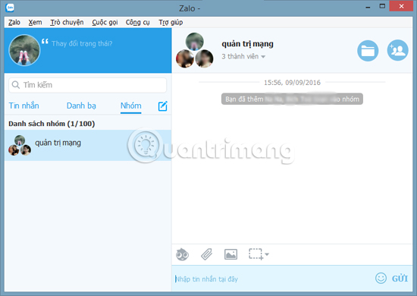Open the sticker picker icon
Viewport: 417px width, 296px height.
(x=182, y=254)
